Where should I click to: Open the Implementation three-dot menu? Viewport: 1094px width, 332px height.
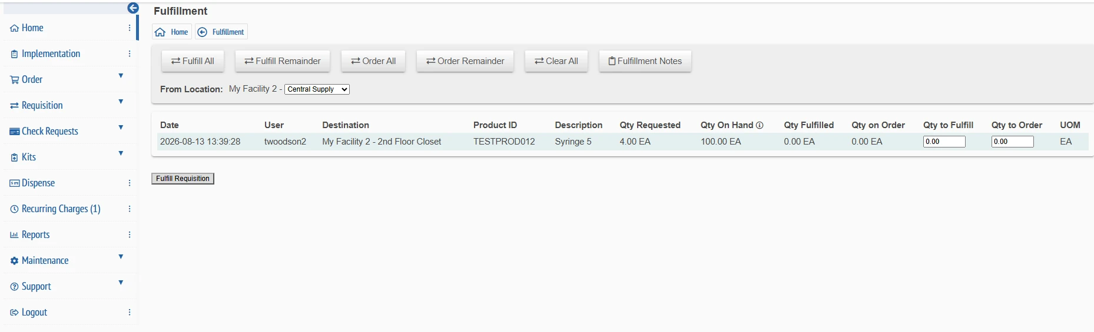click(x=130, y=53)
